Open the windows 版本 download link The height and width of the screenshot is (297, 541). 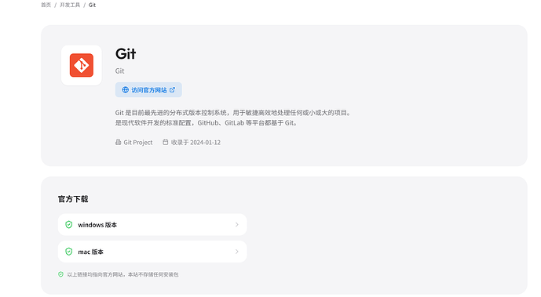(152, 225)
